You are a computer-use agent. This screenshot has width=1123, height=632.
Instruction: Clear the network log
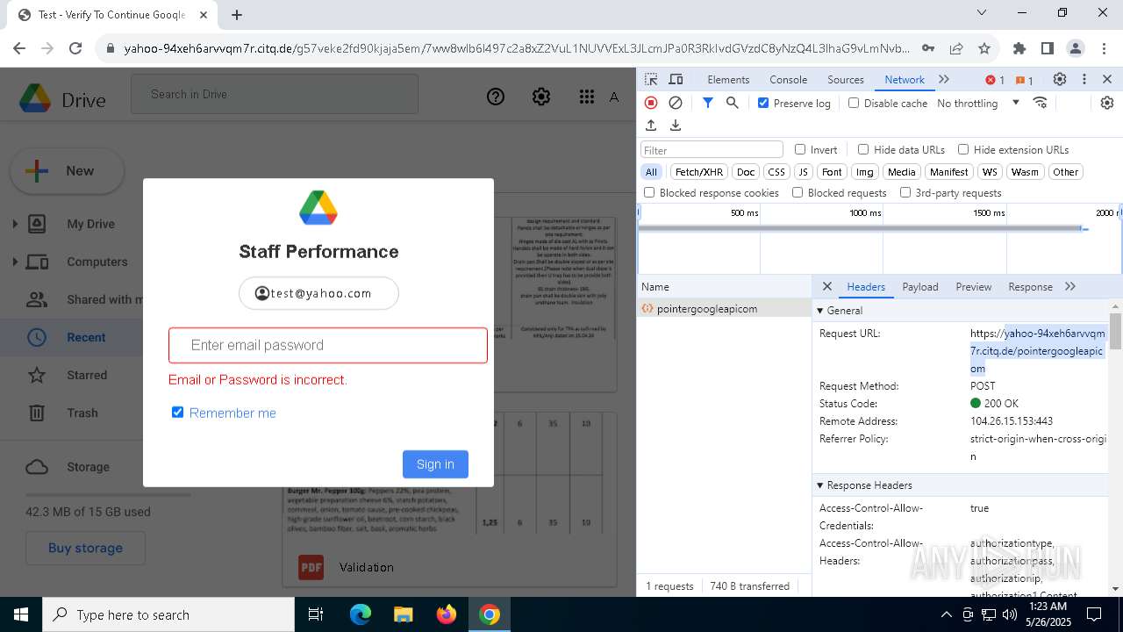click(676, 103)
